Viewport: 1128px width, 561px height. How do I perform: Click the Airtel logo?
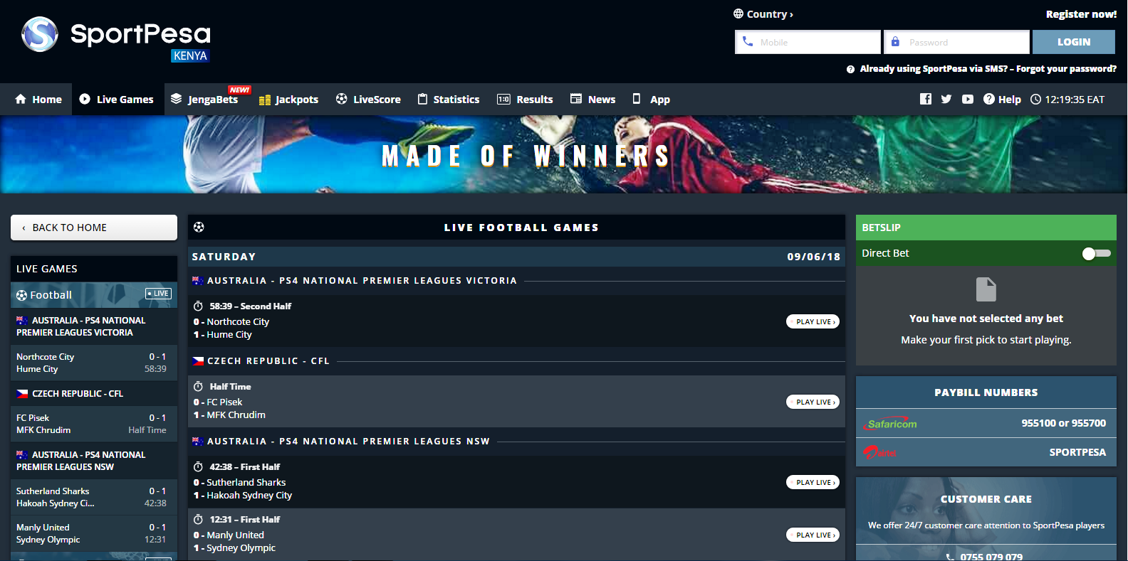(879, 452)
